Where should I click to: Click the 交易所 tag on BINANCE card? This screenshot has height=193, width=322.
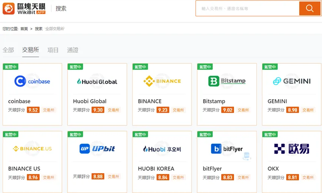click(179, 110)
